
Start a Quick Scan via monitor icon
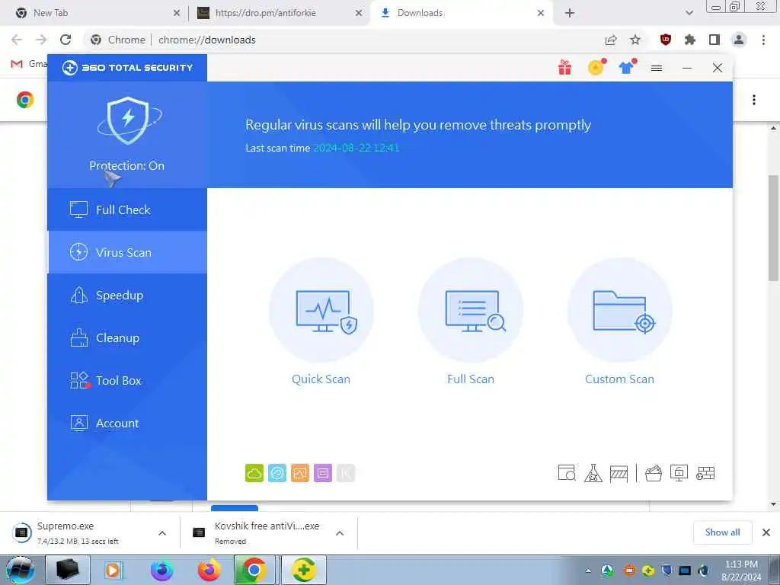tap(321, 310)
